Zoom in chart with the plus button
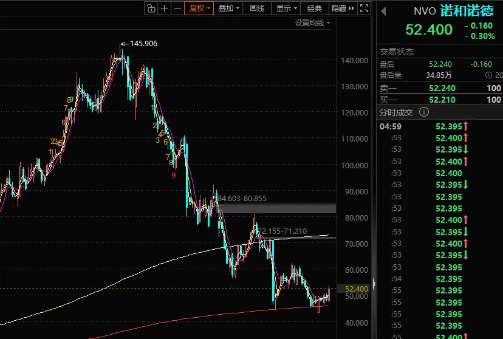503x339 pixels. [164, 9]
